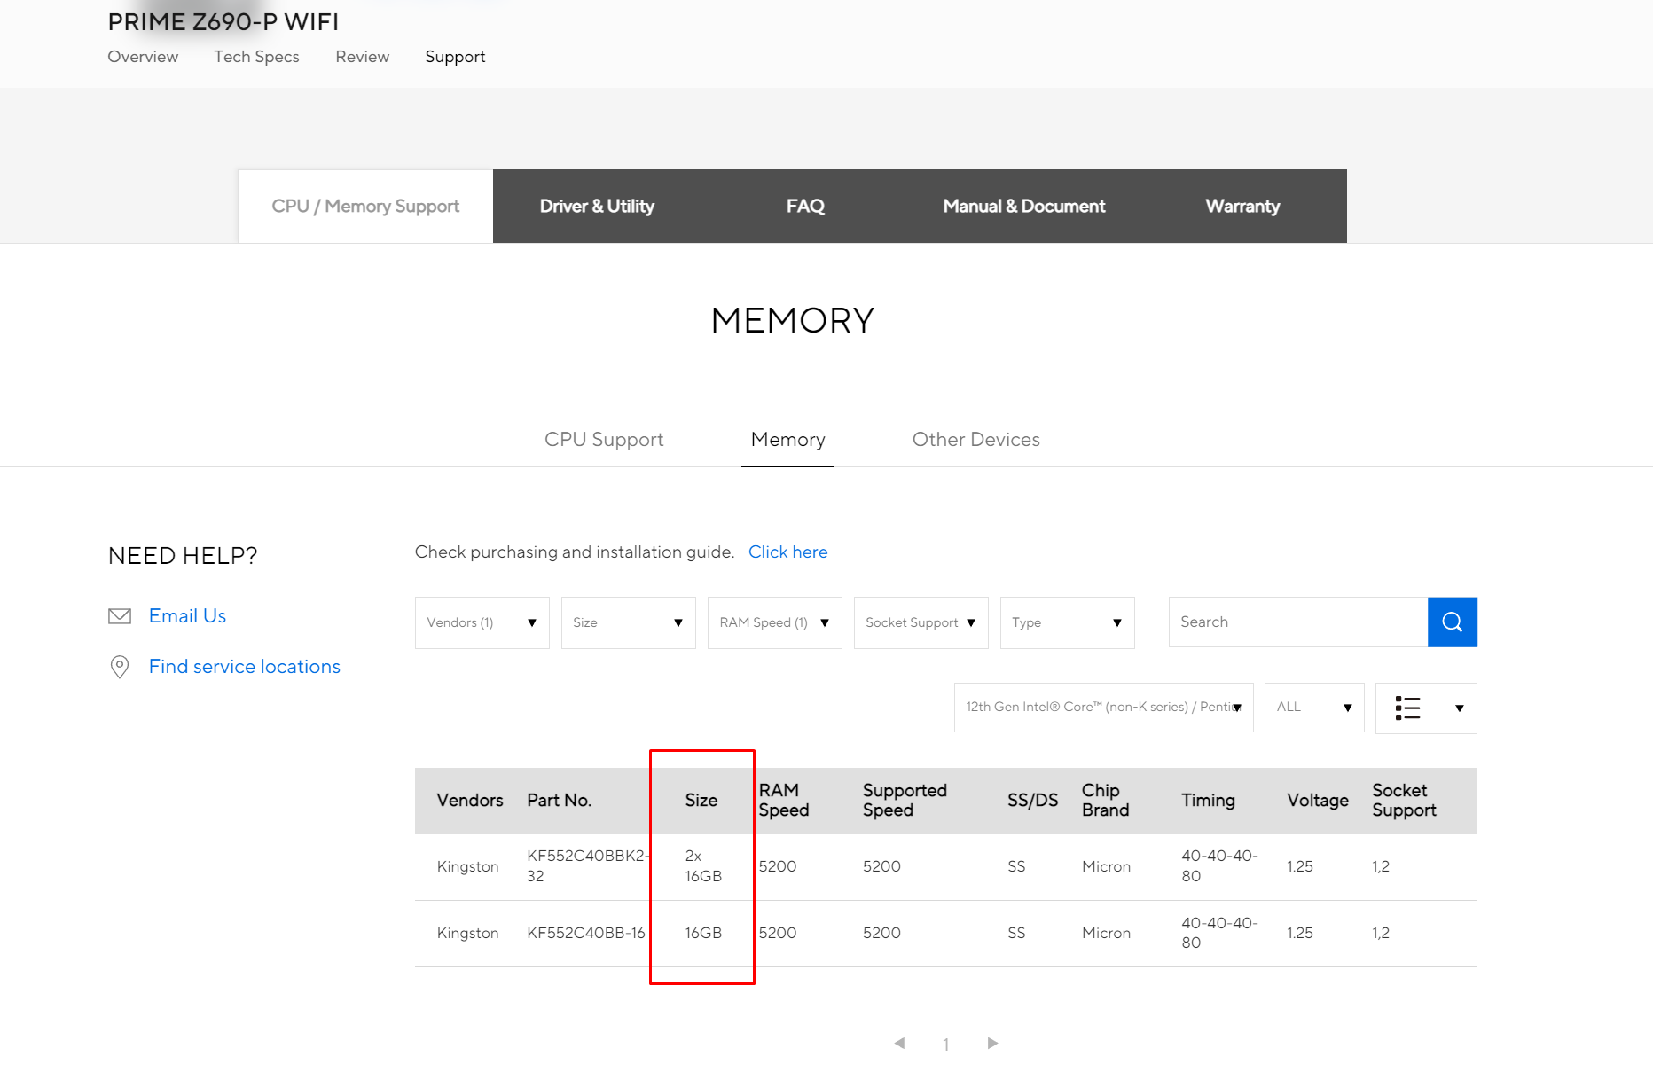1653x1072 pixels.
Task: Open Tech Specs link
Action: pyautogui.click(x=256, y=57)
